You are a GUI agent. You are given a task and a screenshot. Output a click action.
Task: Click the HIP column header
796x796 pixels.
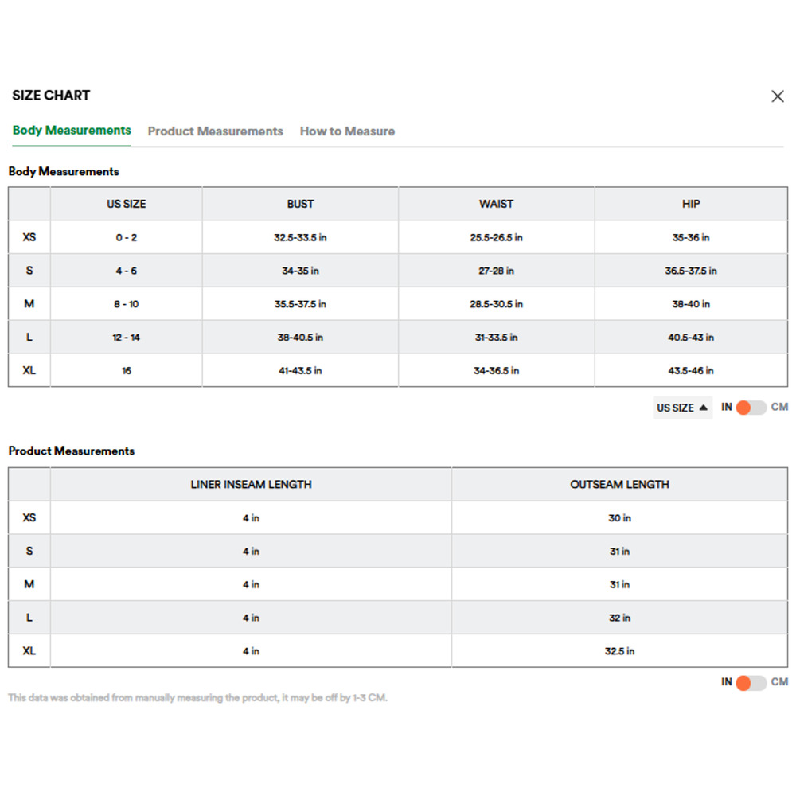click(691, 204)
